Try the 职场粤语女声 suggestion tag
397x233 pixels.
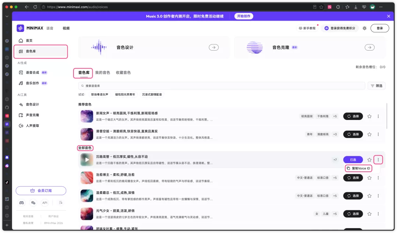[x=100, y=95]
